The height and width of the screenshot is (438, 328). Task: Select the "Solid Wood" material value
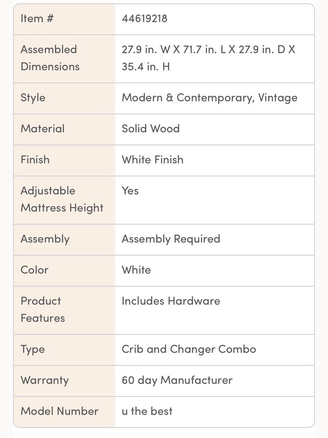tap(150, 128)
